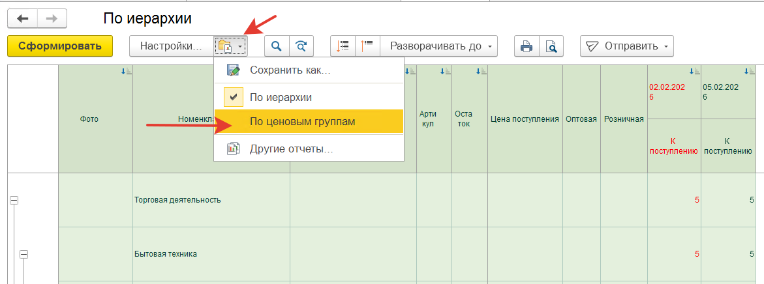Click the Цена поступления column header
764x284 pixels.
pos(525,119)
